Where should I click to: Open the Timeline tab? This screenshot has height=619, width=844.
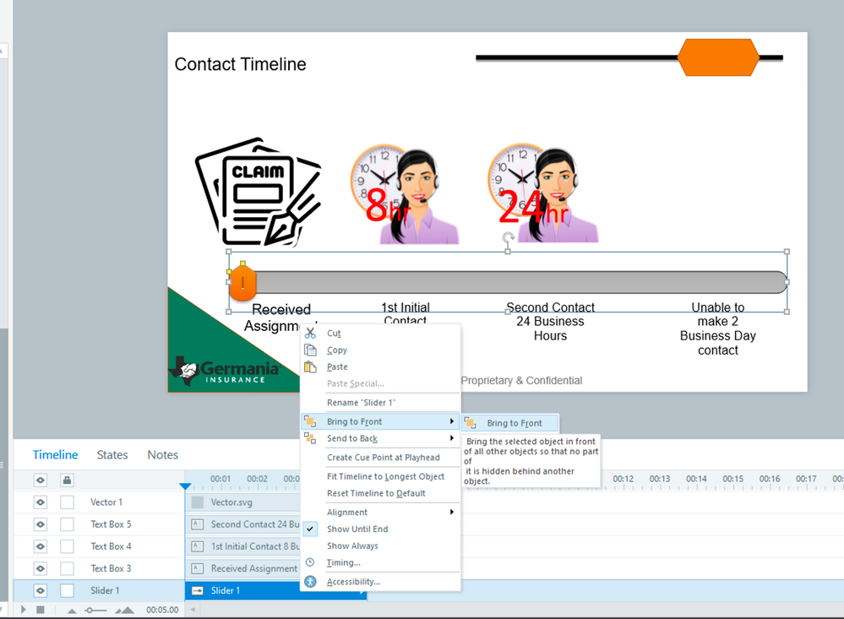coord(55,455)
